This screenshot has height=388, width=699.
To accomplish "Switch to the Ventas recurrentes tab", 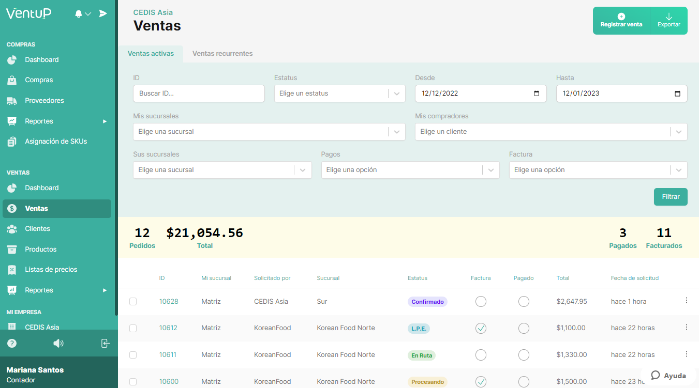I will (x=222, y=53).
